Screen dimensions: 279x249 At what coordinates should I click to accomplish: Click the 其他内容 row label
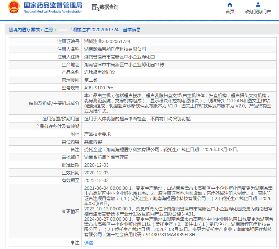tap(70, 142)
